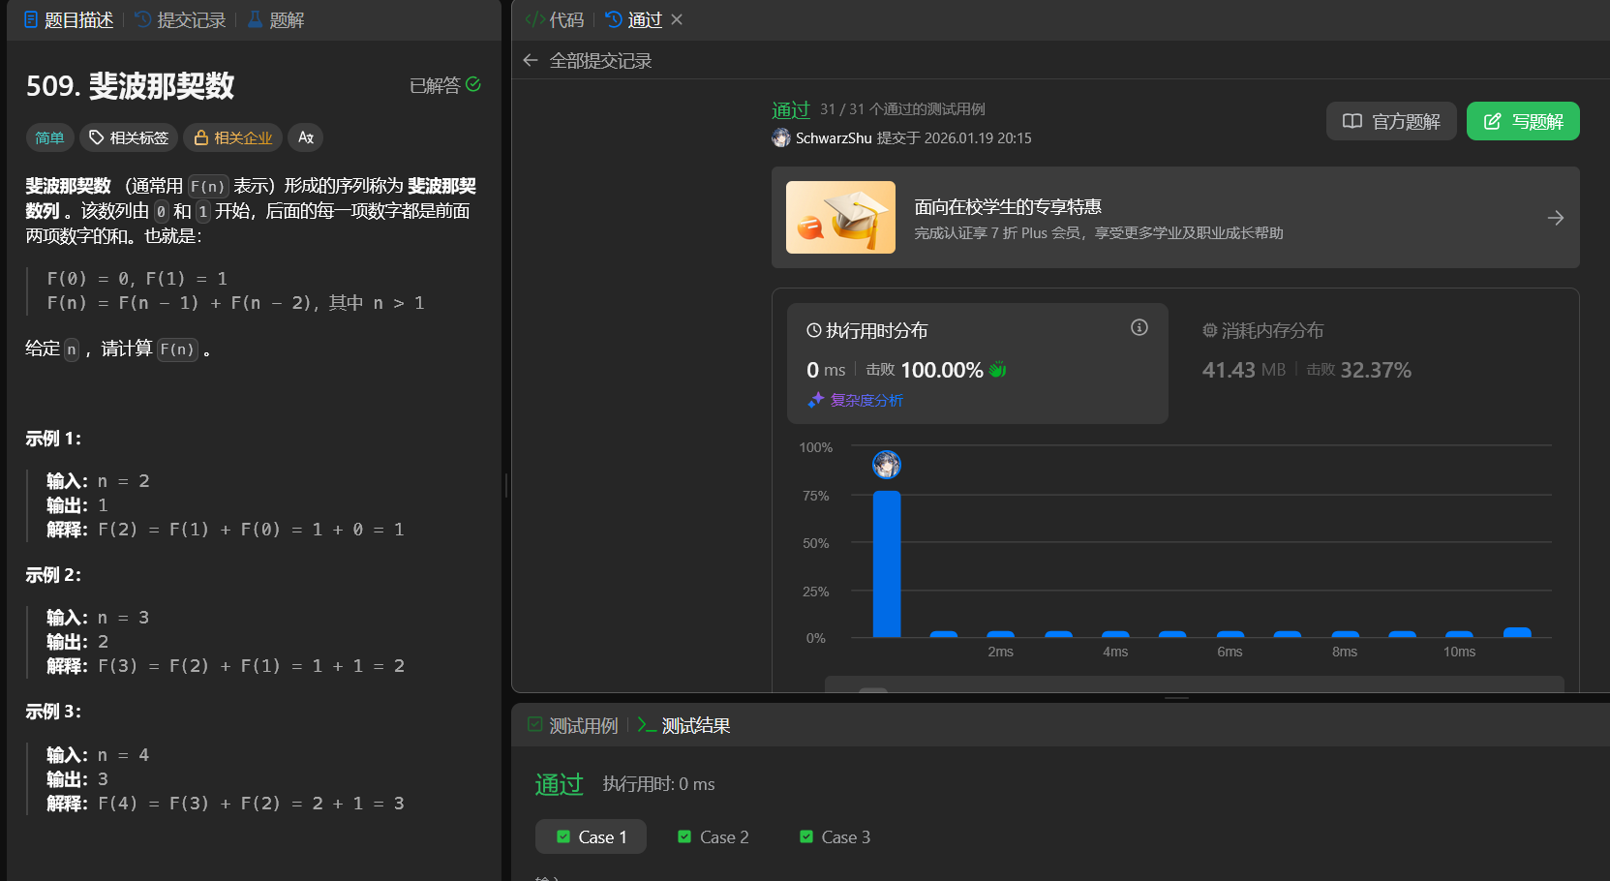
Task: Close the 通过 submission tab
Action: (677, 19)
